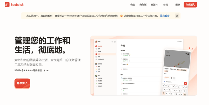Toggle the sidebar layout icon in the preview
Viewport: 209px width, 105px height.
tap(115, 42)
